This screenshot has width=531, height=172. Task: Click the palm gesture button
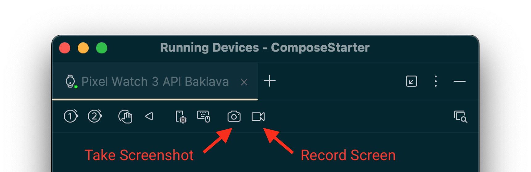(x=125, y=116)
